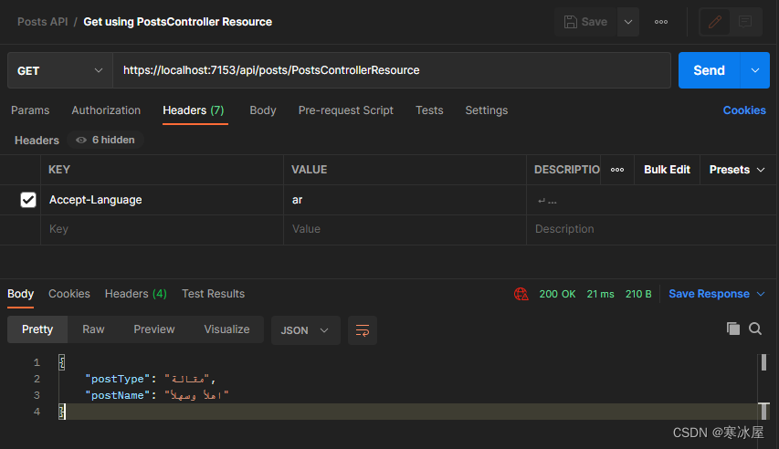
Task: Select the Visualize view
Action: pyautogui.click(x=226, y=329)
